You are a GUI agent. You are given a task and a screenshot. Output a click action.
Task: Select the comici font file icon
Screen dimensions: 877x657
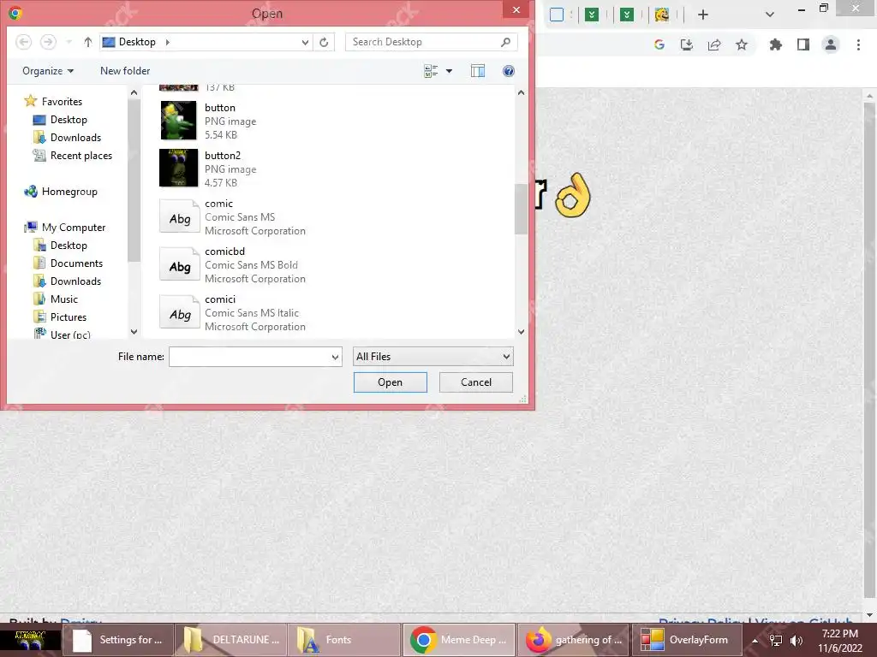click(x=179, y=311)
